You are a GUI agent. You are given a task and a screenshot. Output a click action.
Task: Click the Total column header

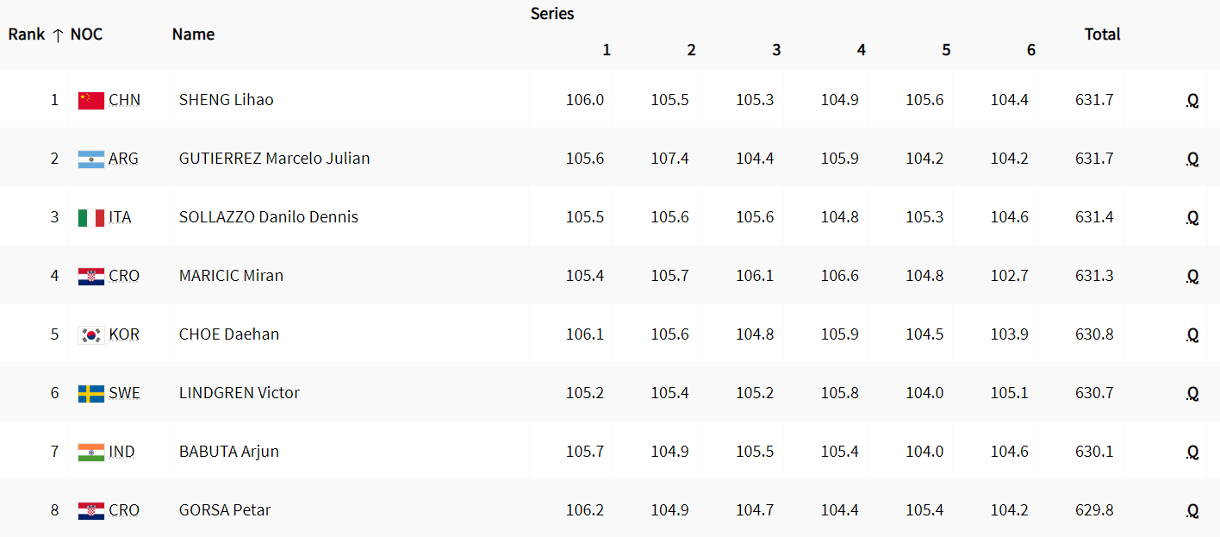(1102, 34)
